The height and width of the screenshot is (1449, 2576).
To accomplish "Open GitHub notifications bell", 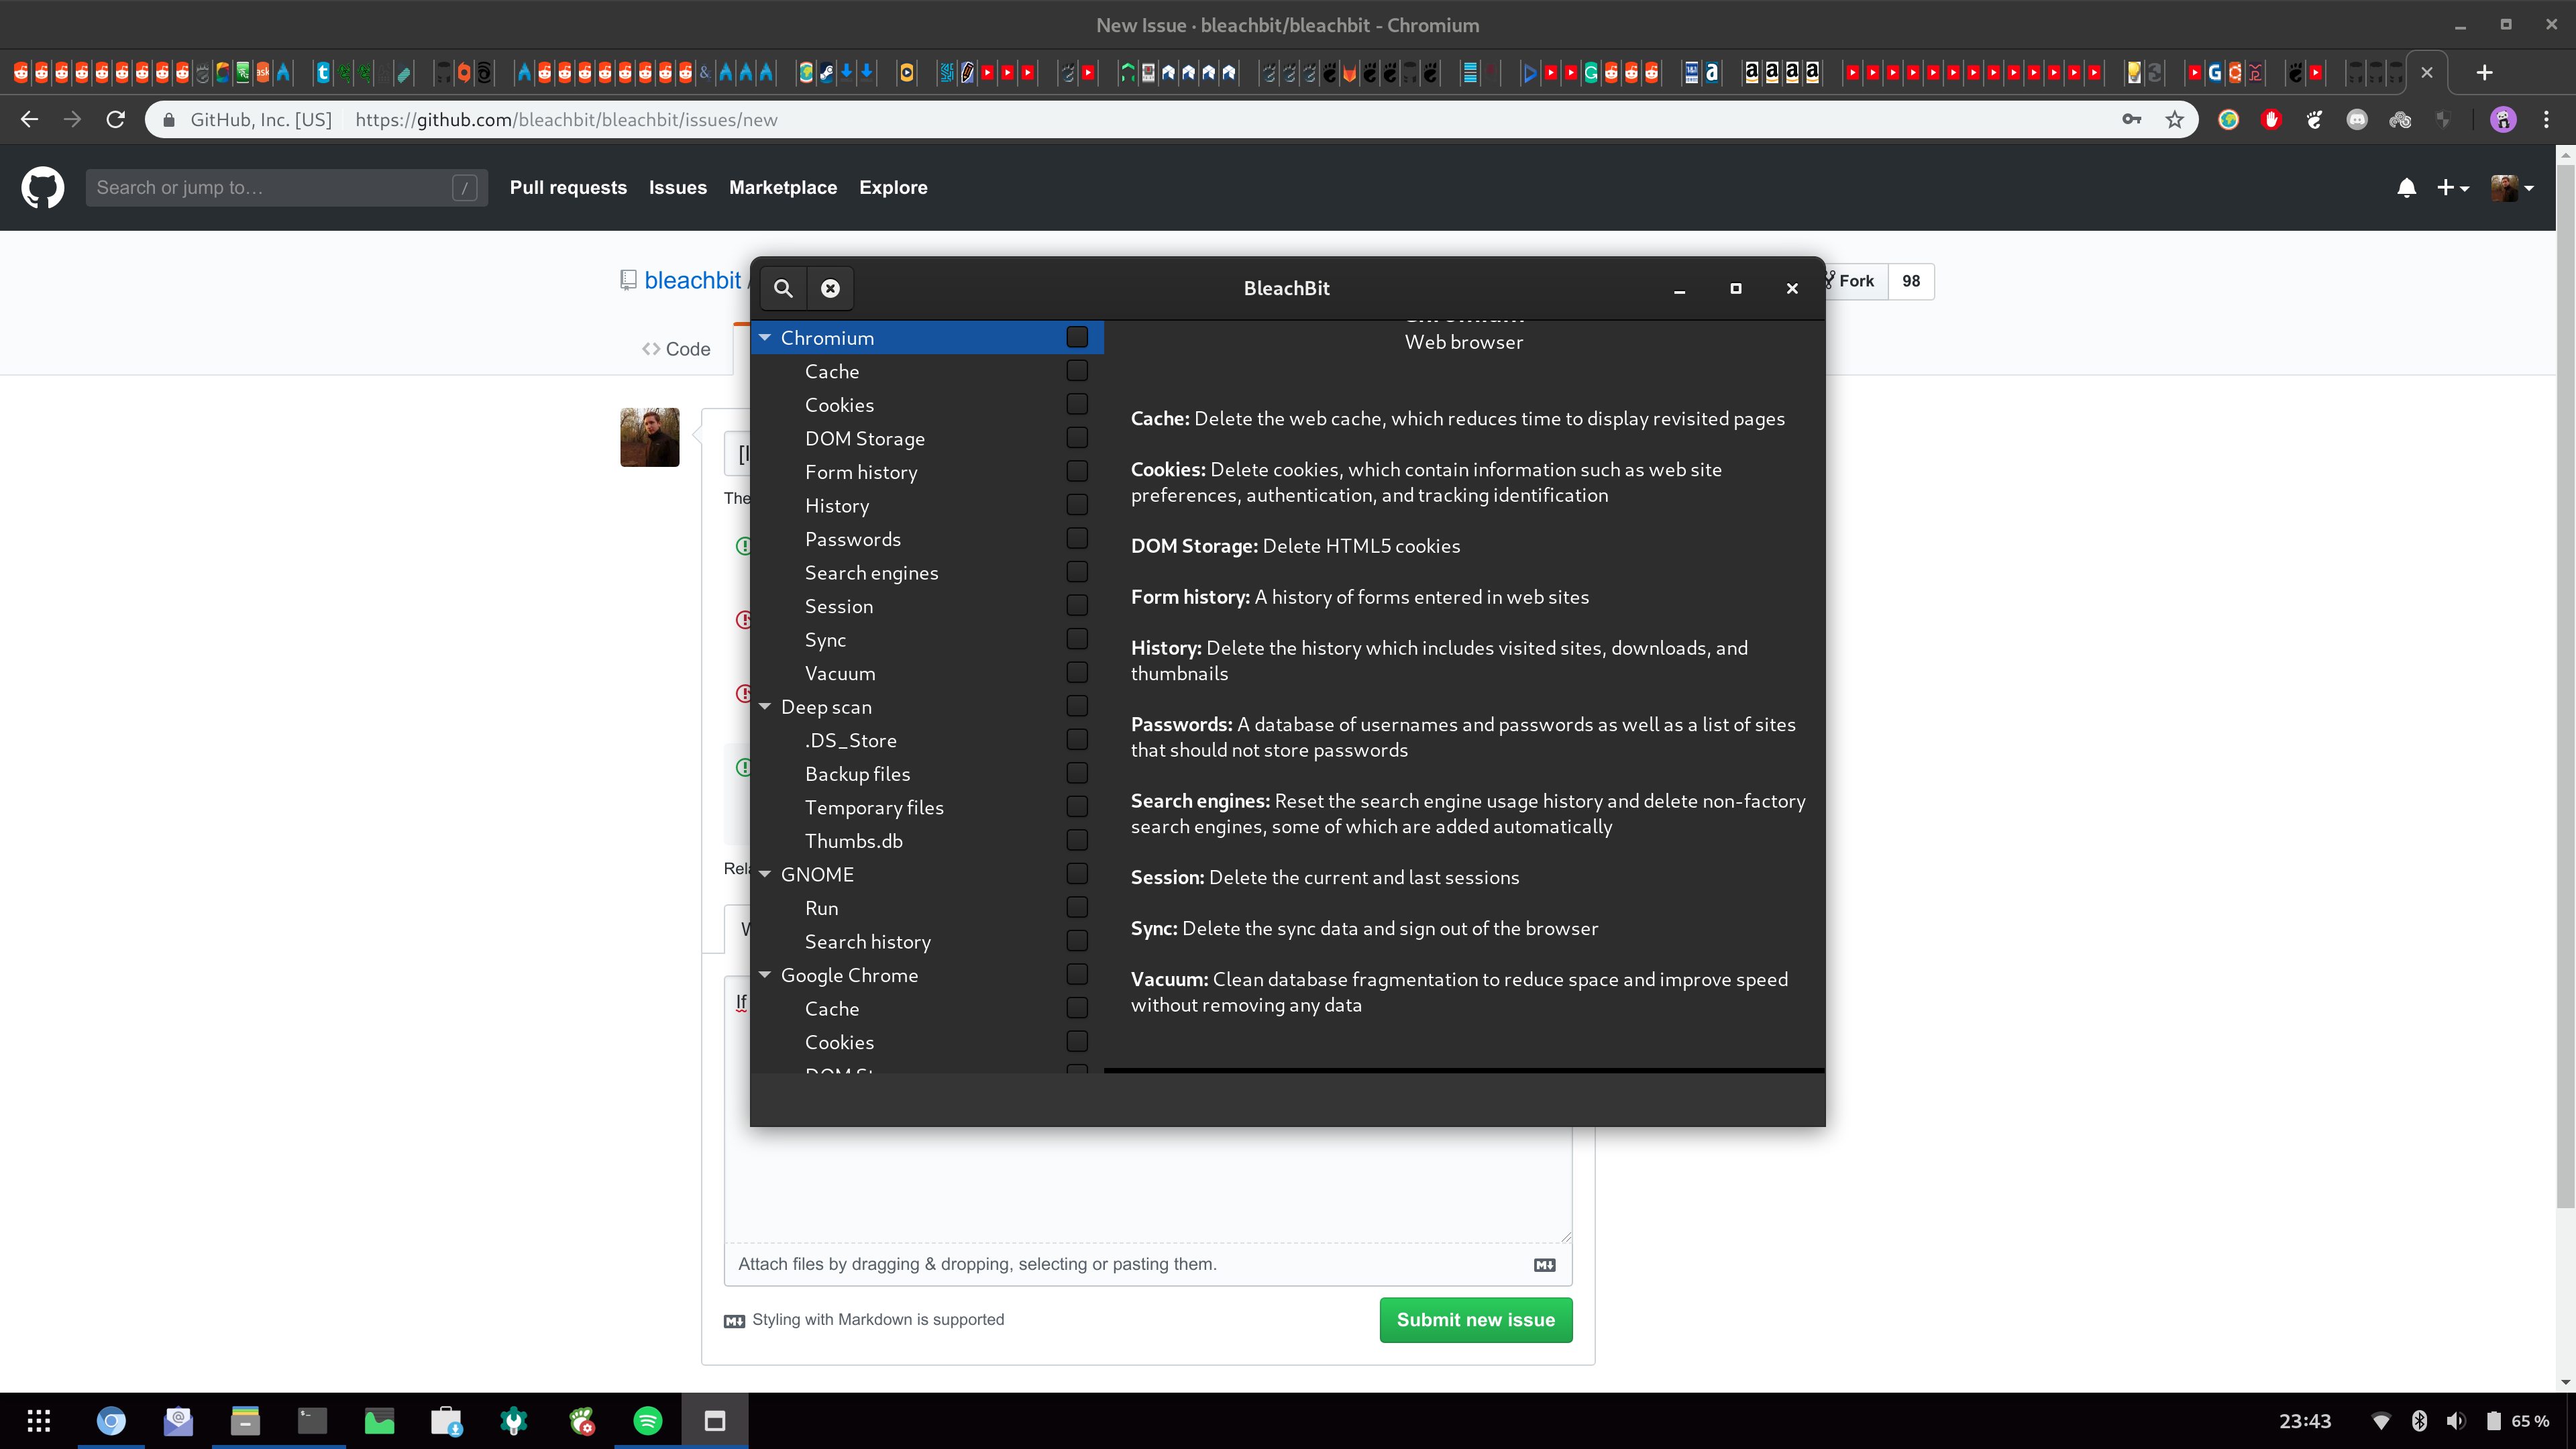I will coord(2407,188).
